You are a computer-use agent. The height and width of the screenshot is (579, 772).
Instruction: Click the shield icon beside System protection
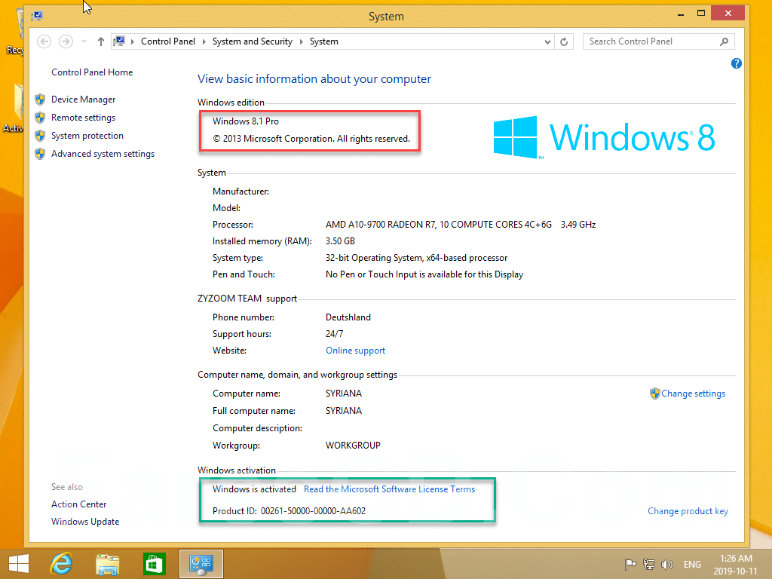[x=41, y=136]
